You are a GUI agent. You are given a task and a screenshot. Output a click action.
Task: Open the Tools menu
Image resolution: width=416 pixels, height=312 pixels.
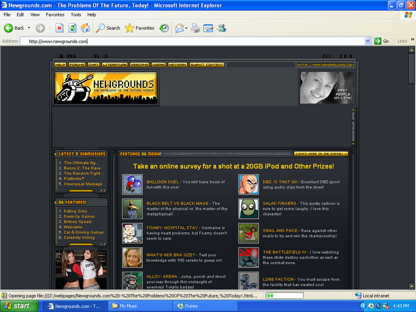click(76, 15)
